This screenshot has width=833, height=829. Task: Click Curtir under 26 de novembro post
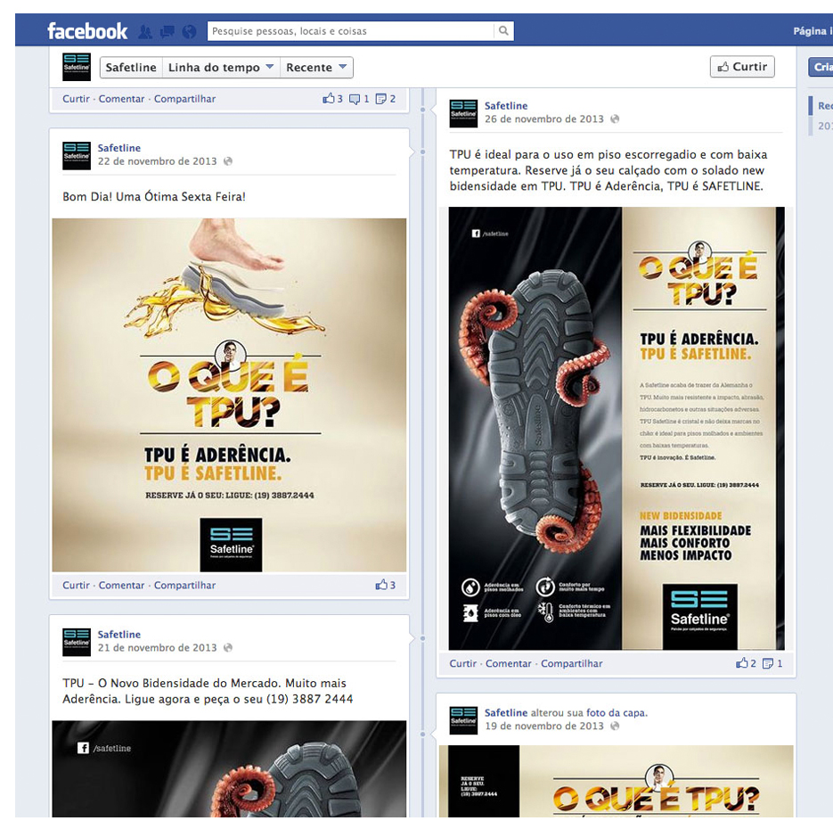(462, 663)
